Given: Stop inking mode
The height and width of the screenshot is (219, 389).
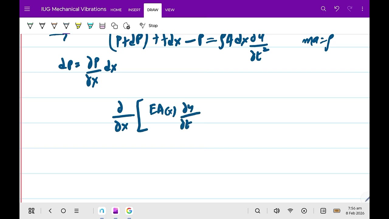Looking at the screenshot, I should coord(149,26).
